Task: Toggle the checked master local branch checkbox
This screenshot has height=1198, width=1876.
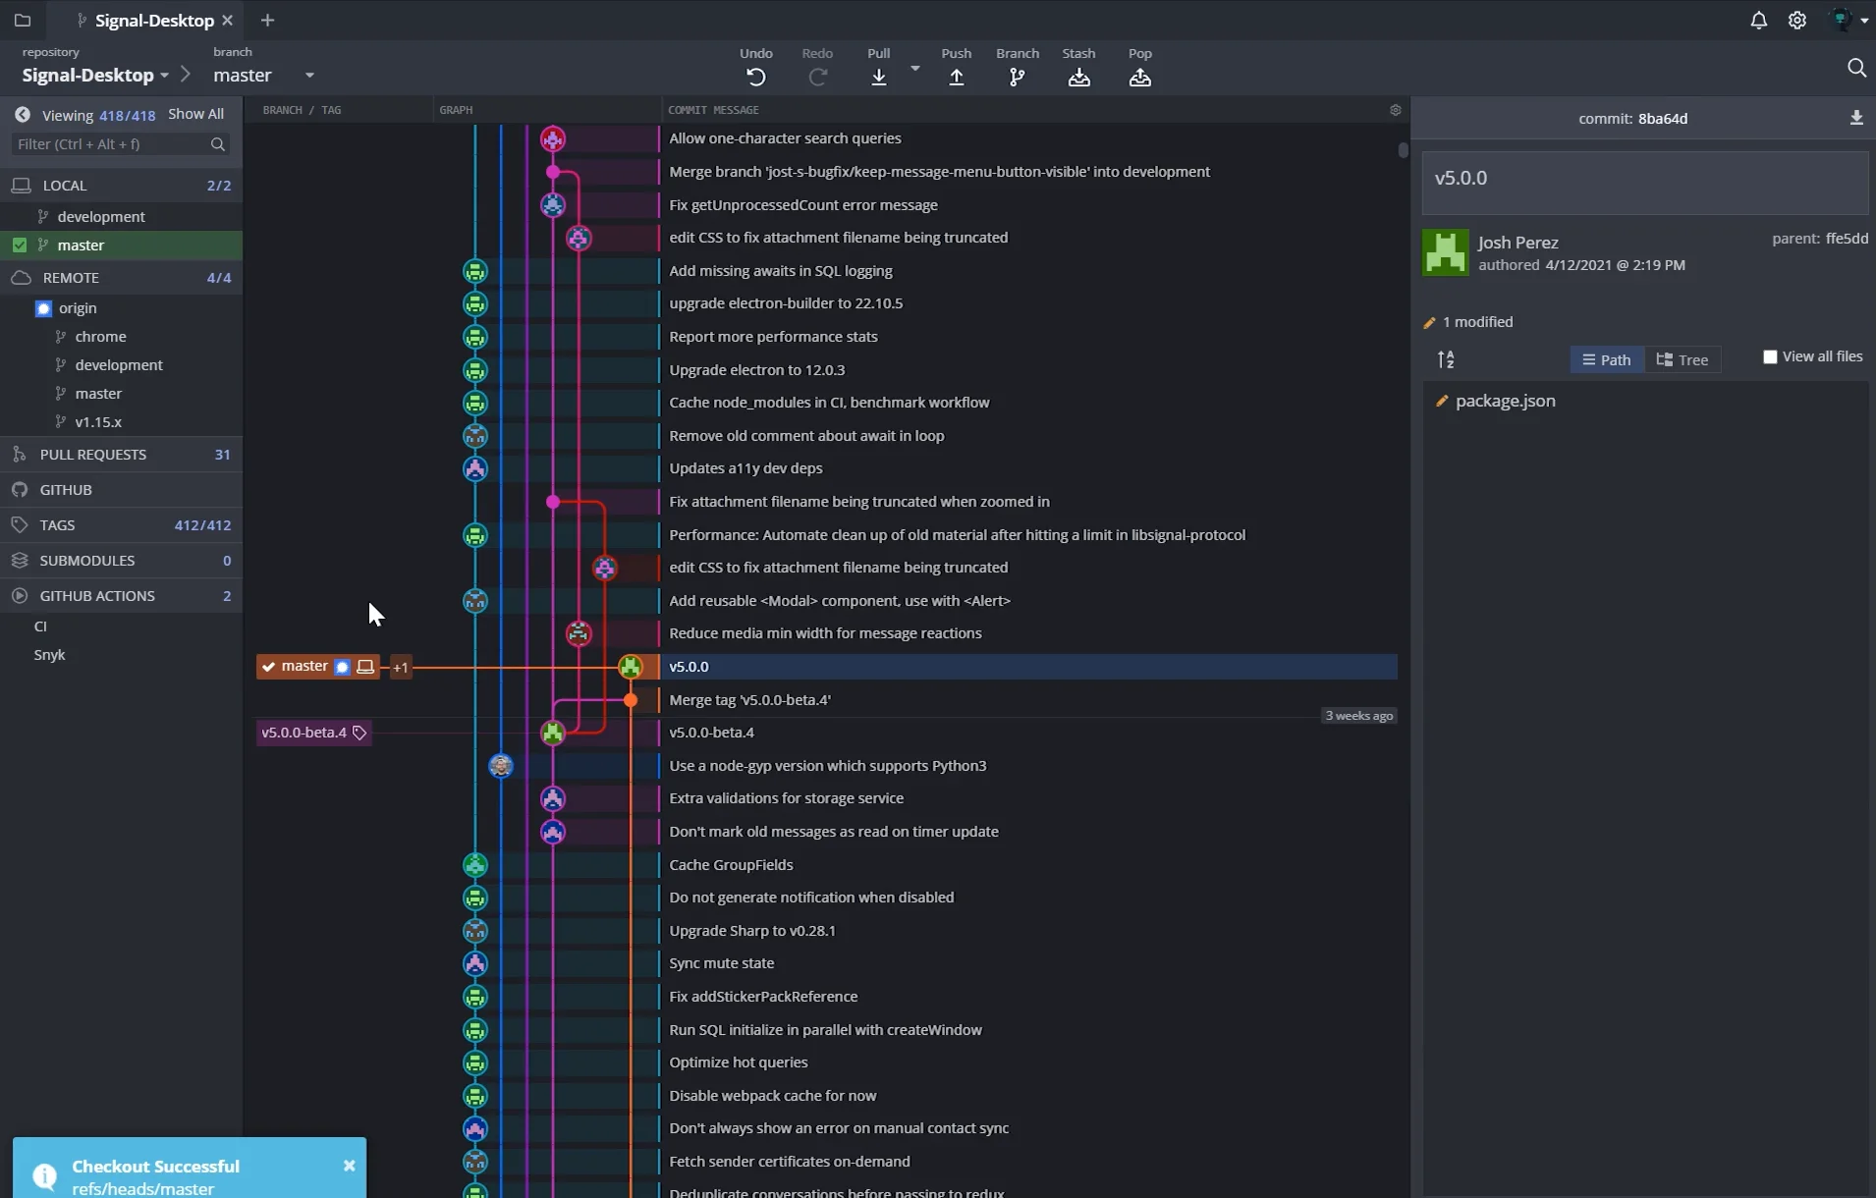Action: [x=20, y=245]
